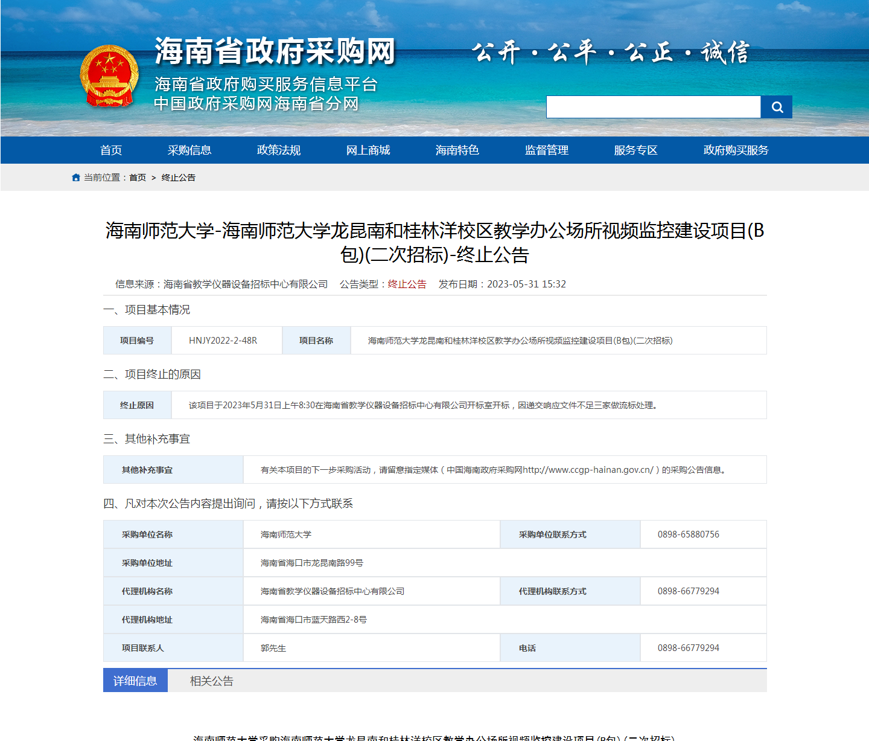Open the 首页 navigation menu

111,150
